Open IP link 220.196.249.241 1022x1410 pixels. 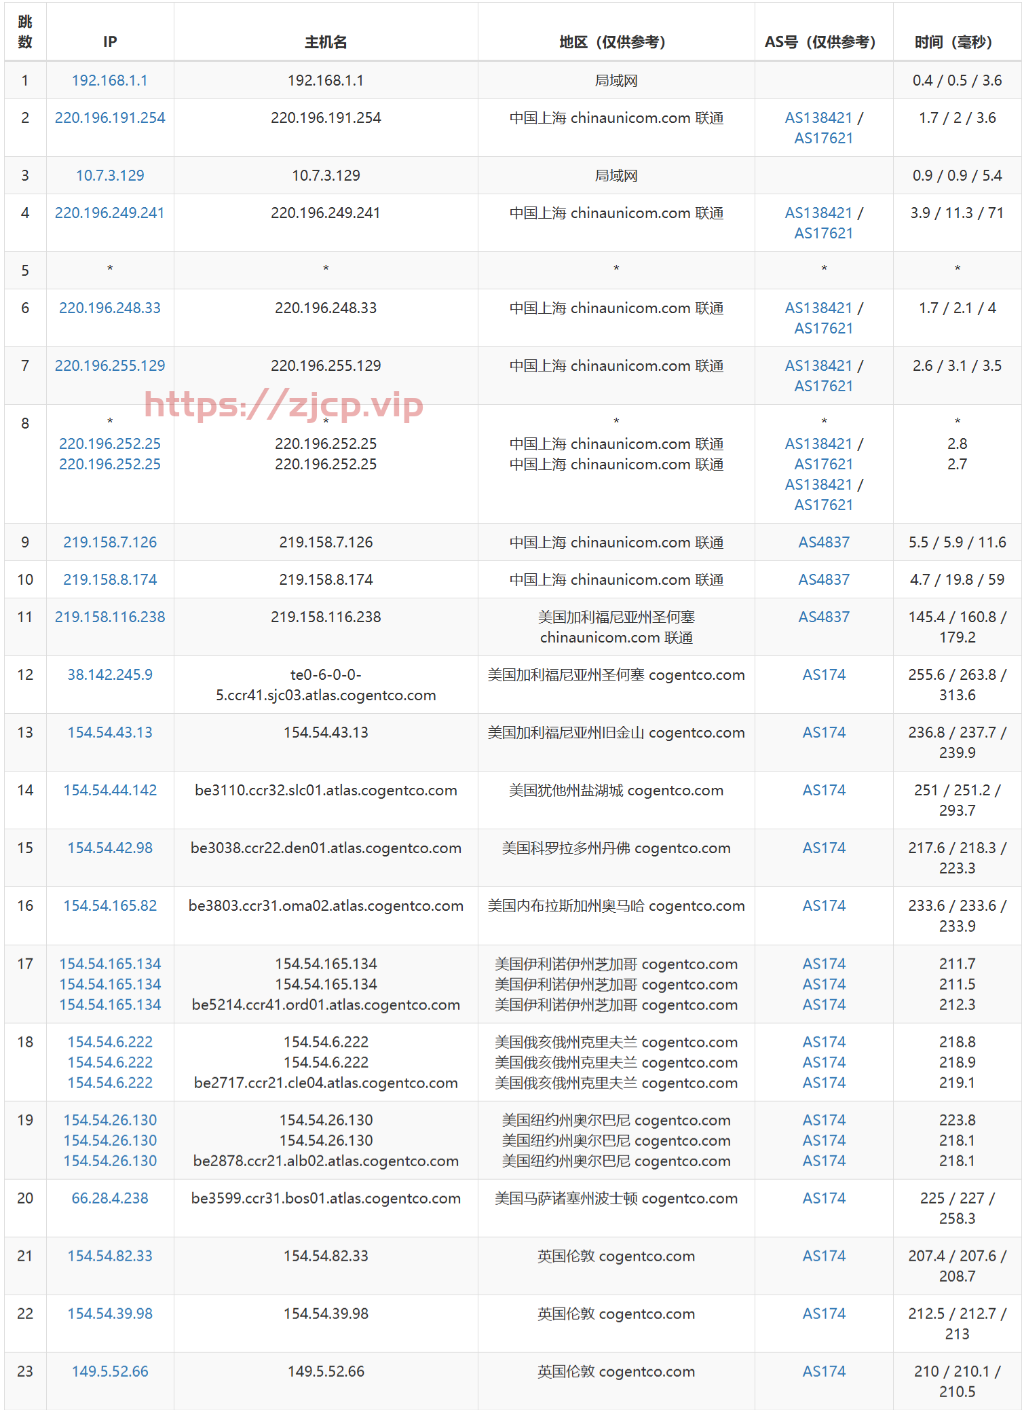pyautogui.click(x=109, y=213)
